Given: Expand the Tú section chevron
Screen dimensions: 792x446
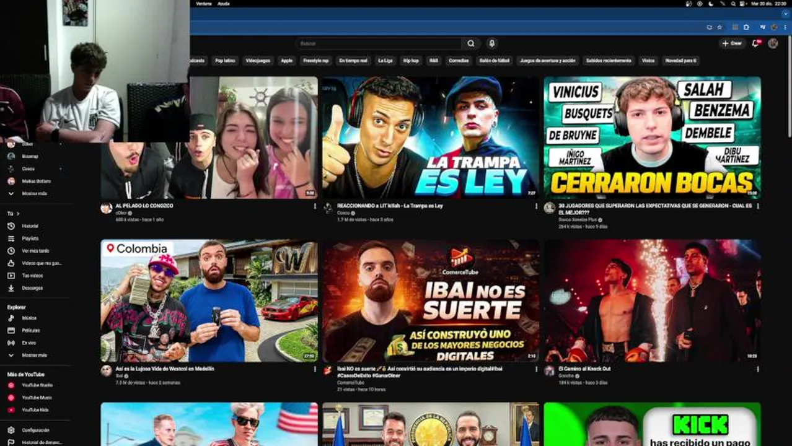Looking at the screenshot, I should click(x=17, y=214).
